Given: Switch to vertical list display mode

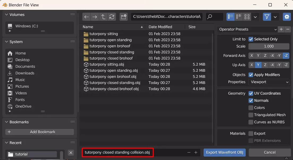Looking at the screenshot, I should (231, 17).
